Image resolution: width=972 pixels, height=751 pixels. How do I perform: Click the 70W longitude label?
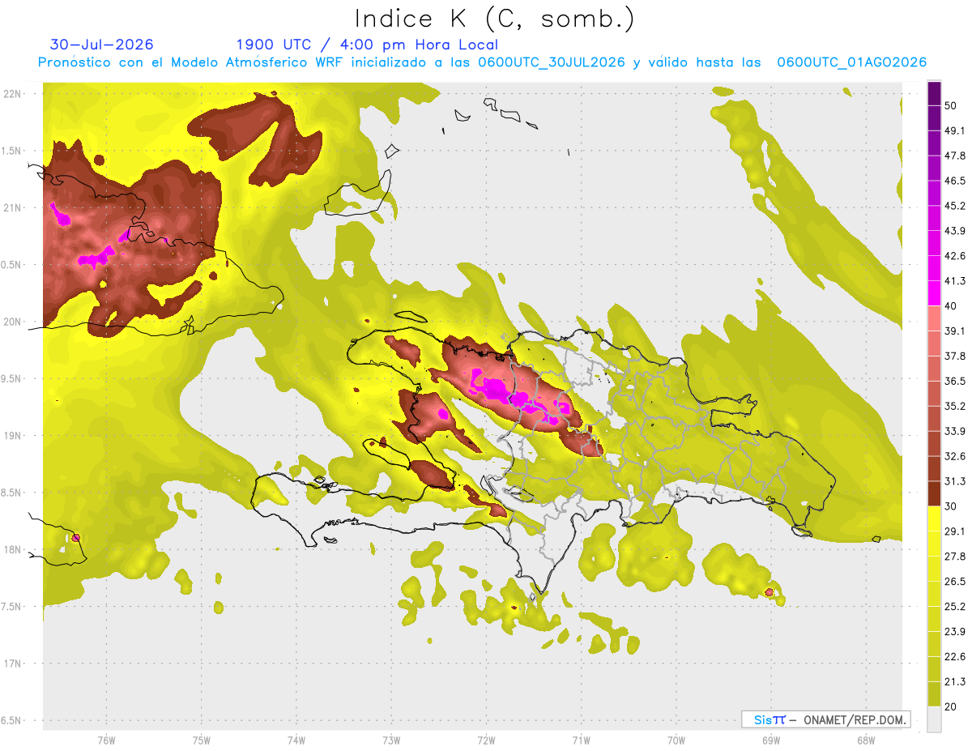[x=676, y=740]
